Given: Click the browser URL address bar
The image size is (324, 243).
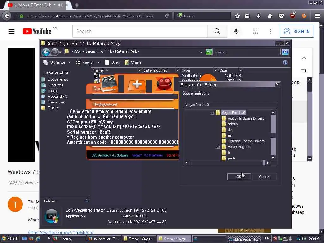Looking at the screenshot, I should click(90, 16).
